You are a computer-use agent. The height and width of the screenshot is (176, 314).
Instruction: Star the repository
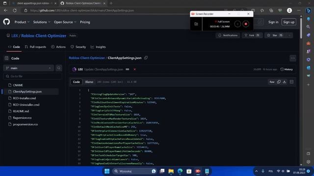275,35
